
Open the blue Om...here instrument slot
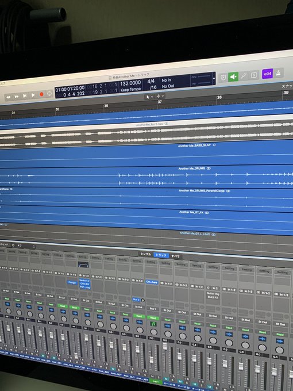(152, 282)
